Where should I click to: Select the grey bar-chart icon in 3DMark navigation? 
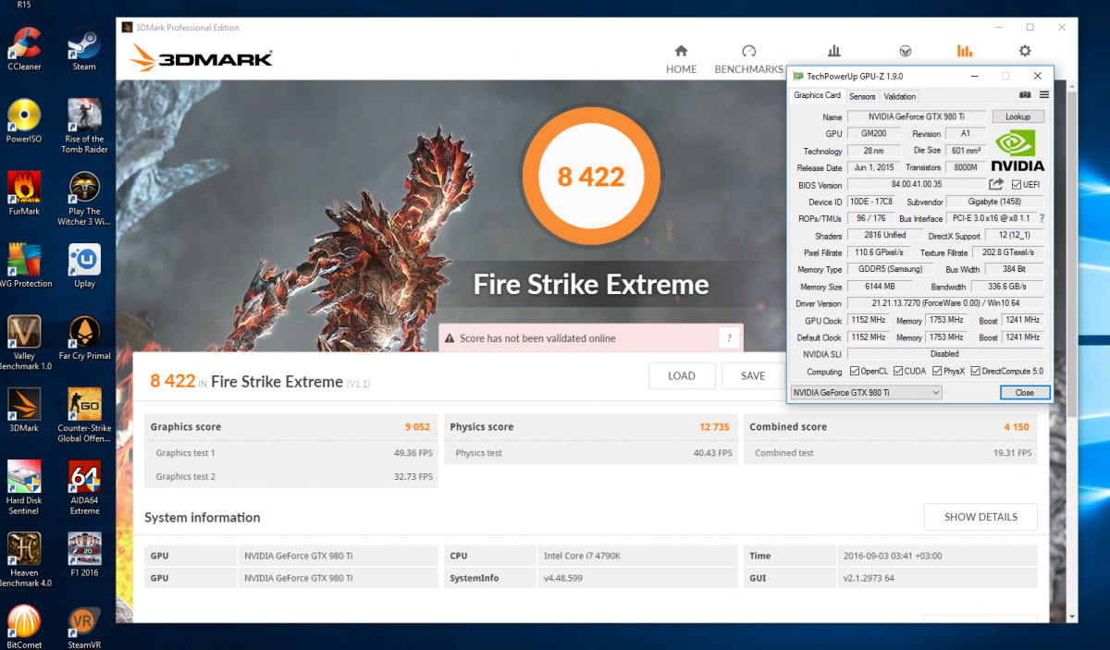833,51
